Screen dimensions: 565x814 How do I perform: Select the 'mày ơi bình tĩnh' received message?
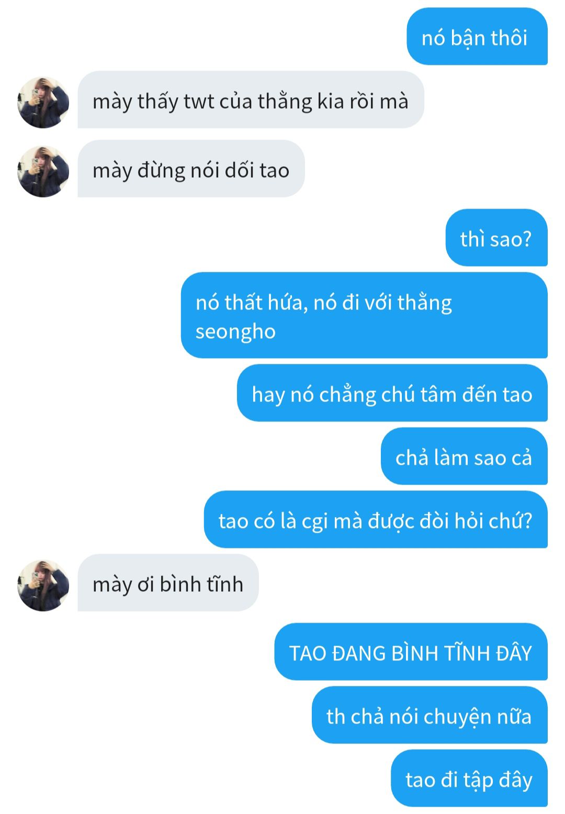[x=168, y=583]
